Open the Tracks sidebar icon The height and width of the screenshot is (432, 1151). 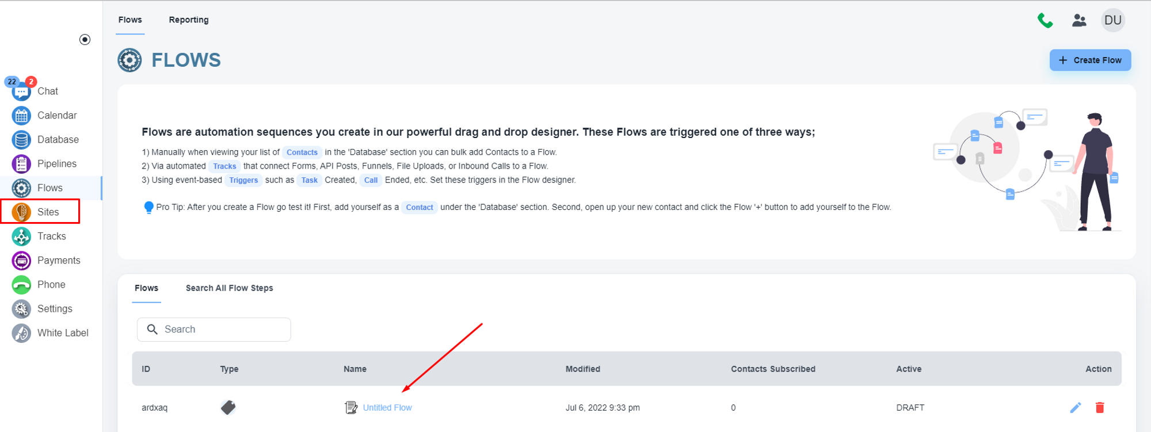21,236
